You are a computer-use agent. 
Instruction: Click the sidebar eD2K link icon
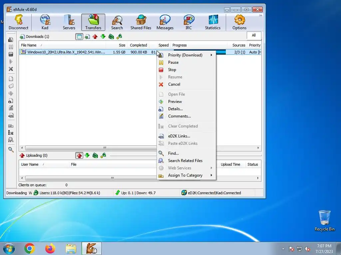11,115
